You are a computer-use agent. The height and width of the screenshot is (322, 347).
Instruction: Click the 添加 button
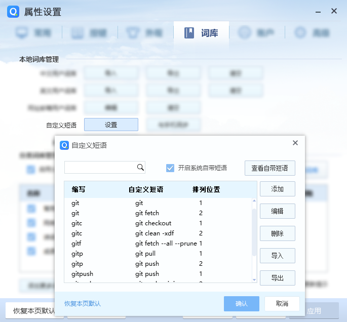[277, 189]
